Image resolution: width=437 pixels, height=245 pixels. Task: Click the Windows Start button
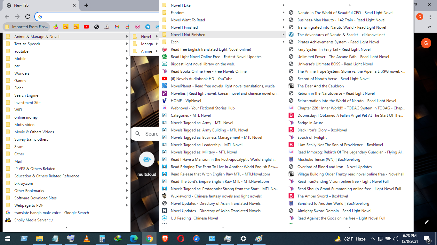coord(8,239)
